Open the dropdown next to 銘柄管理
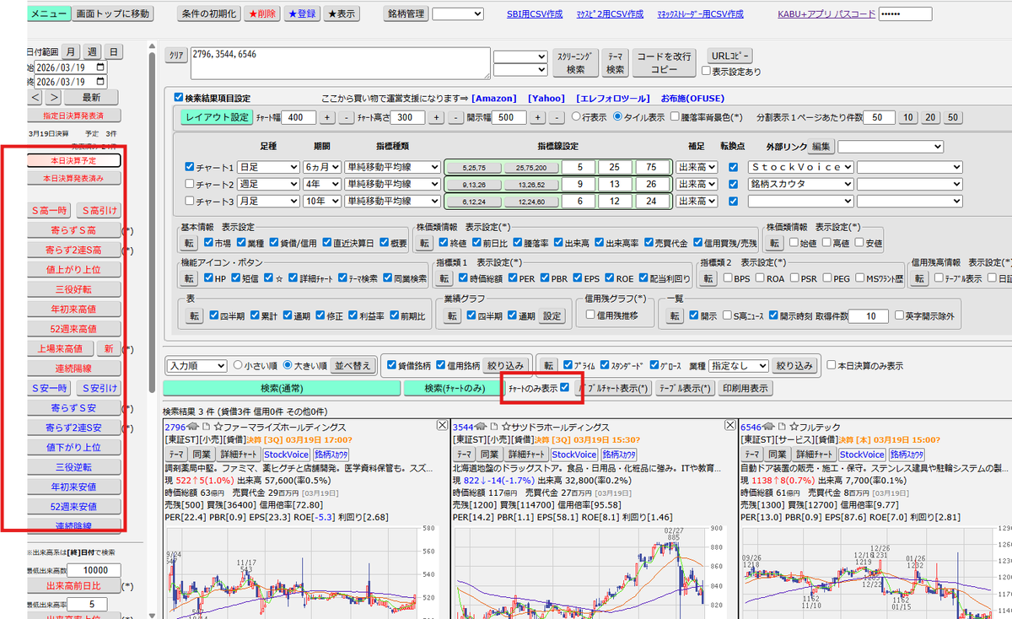 tap(458, 14)
